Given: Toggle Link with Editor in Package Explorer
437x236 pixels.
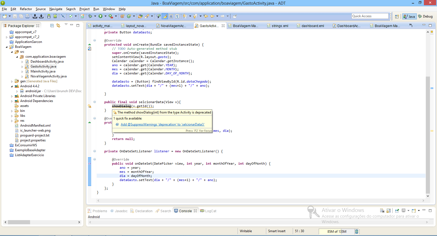Looking at the screenshot, I should (58, 25).
